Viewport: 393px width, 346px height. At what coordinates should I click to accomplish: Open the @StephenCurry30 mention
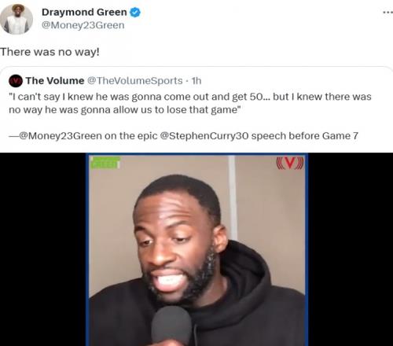(204, 136)
